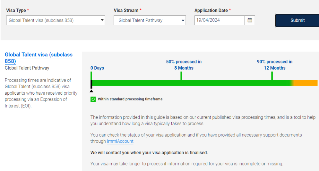Screen dimensions: 319x171
Task: Click the green portion of the processing bar
Action: [x=192, y=83]
